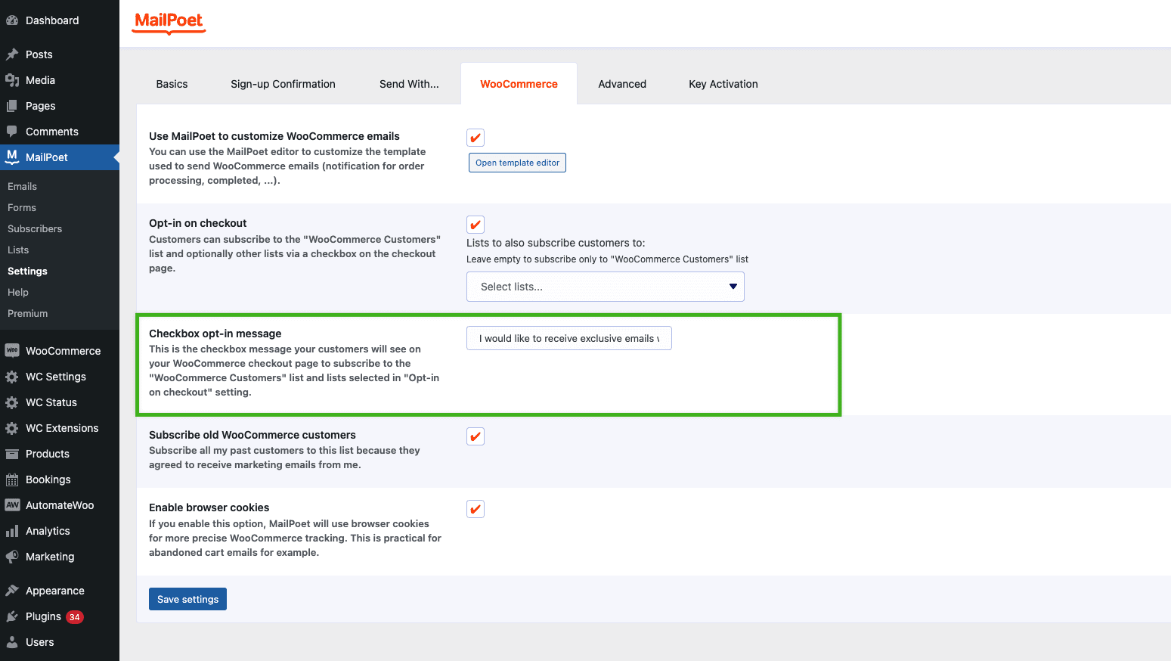Click Open template editor button

518,163
